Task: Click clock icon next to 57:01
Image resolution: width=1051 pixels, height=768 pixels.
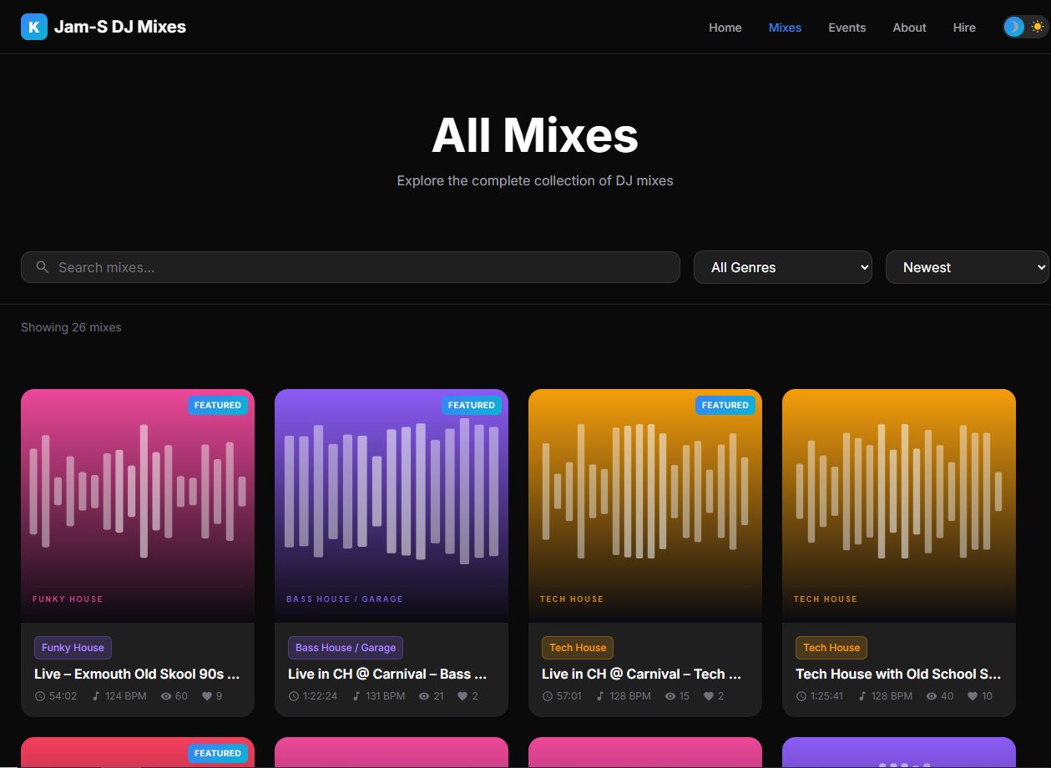Action: coord(548,696)
